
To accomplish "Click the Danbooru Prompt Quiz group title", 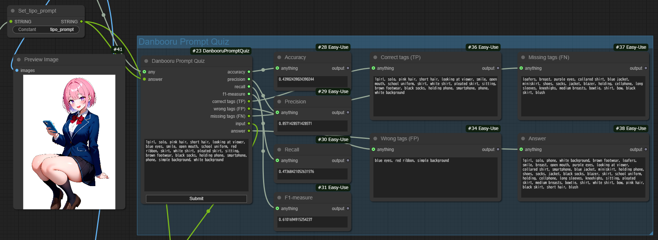I will point(184,42).
